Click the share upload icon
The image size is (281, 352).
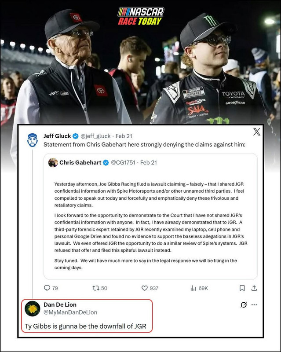[x=254, y=288]
